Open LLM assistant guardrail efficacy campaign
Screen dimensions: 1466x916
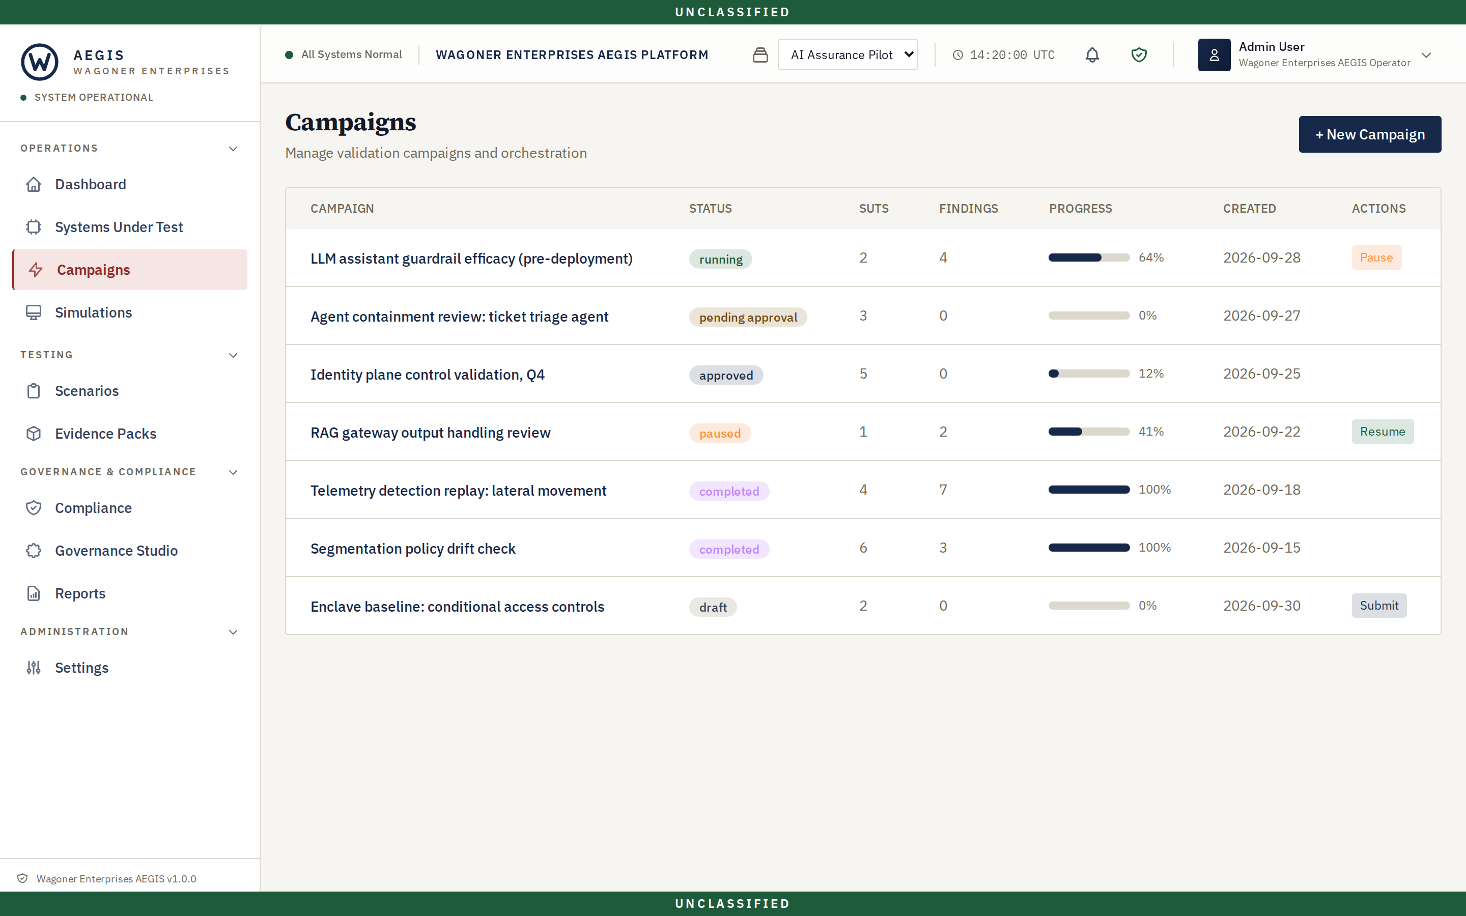click(471, 259)
